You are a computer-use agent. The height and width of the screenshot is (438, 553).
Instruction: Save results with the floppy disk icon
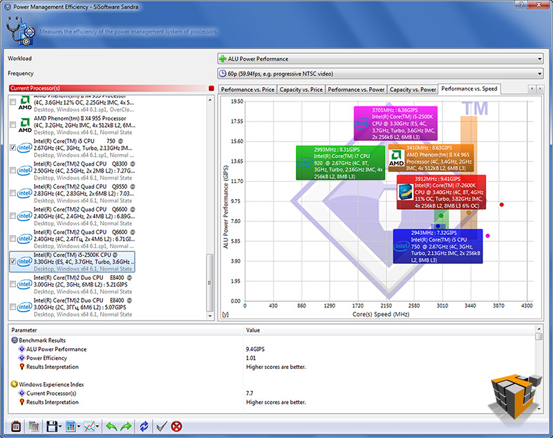pos(52,427)
